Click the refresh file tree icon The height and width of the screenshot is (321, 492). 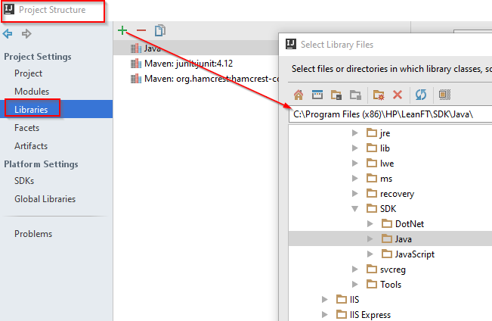pyautogui.click(x=421, y=95)
